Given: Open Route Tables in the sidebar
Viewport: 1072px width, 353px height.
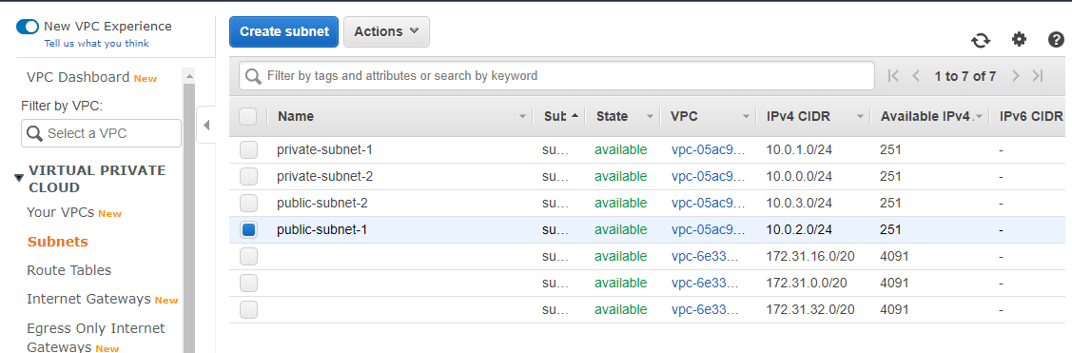Looking at the screenshot, I should pyautogui.click(x=69, y=270).
